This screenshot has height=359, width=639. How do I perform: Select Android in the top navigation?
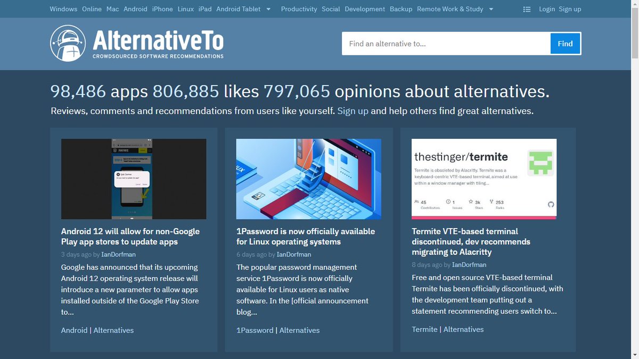[135, 9]
